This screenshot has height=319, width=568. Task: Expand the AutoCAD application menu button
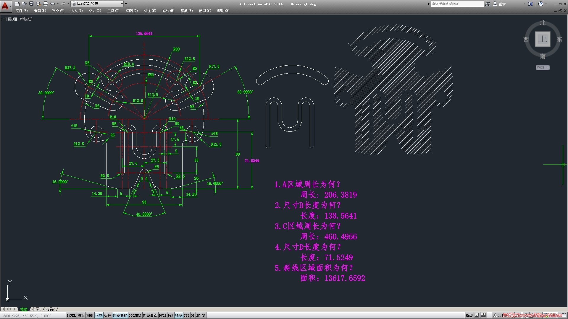coord(6,6)
